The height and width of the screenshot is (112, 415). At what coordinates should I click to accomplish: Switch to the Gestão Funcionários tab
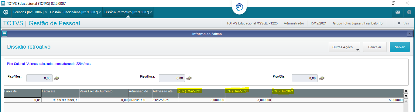point(74,12)
